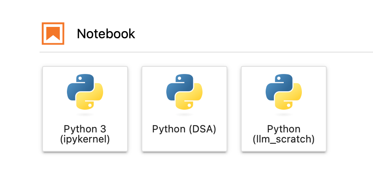The width and height of the screenshot is (373, 174).
Task: Click the blue snake of the ipykernel Python logo
Action: tap(80, 86)
